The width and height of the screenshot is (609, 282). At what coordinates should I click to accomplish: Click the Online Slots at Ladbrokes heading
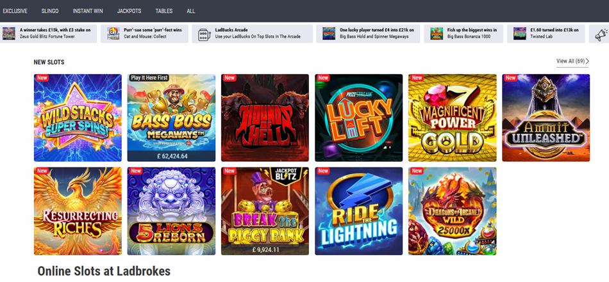(x=104, y=270)
